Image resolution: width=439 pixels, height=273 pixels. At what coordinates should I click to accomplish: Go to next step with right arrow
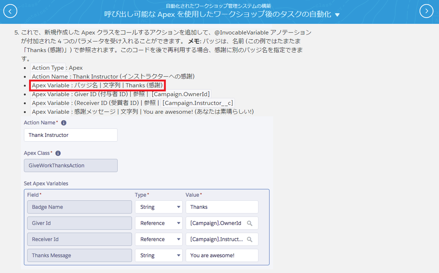tap(427, 11)
